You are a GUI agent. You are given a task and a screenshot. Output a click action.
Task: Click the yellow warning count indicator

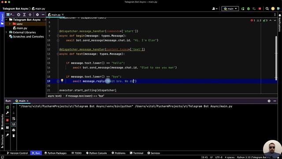[259, 20]
